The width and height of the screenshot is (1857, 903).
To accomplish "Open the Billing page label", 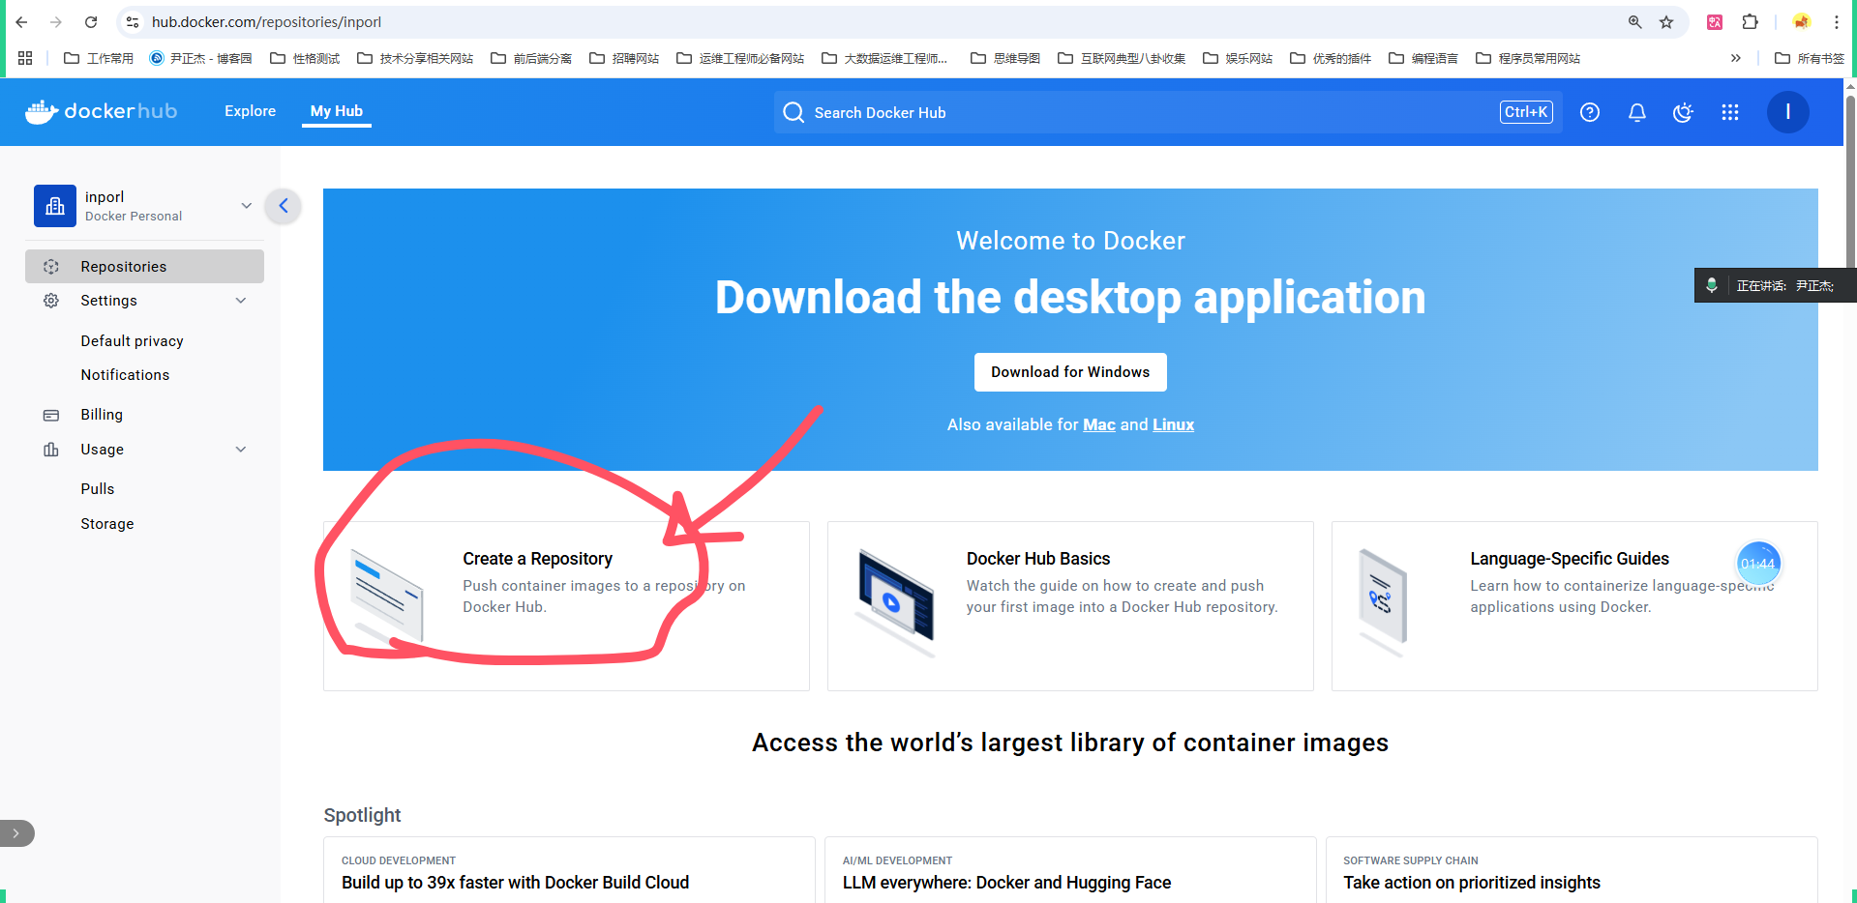I will coord(102,415).
